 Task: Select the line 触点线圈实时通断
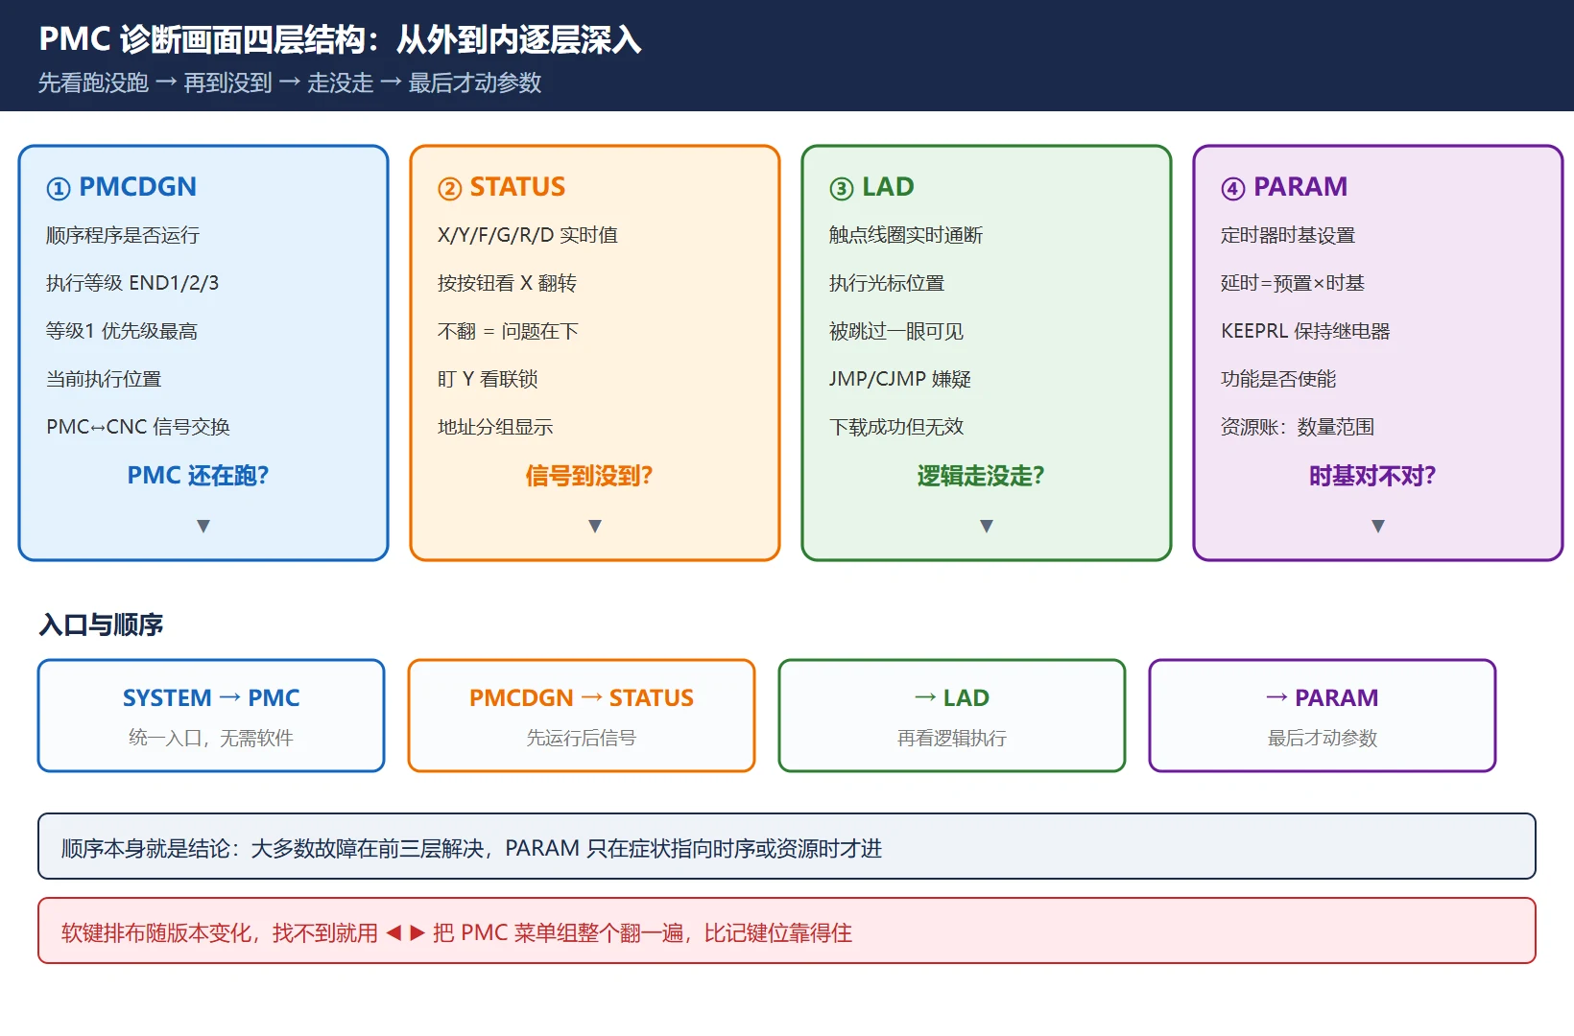906,235
